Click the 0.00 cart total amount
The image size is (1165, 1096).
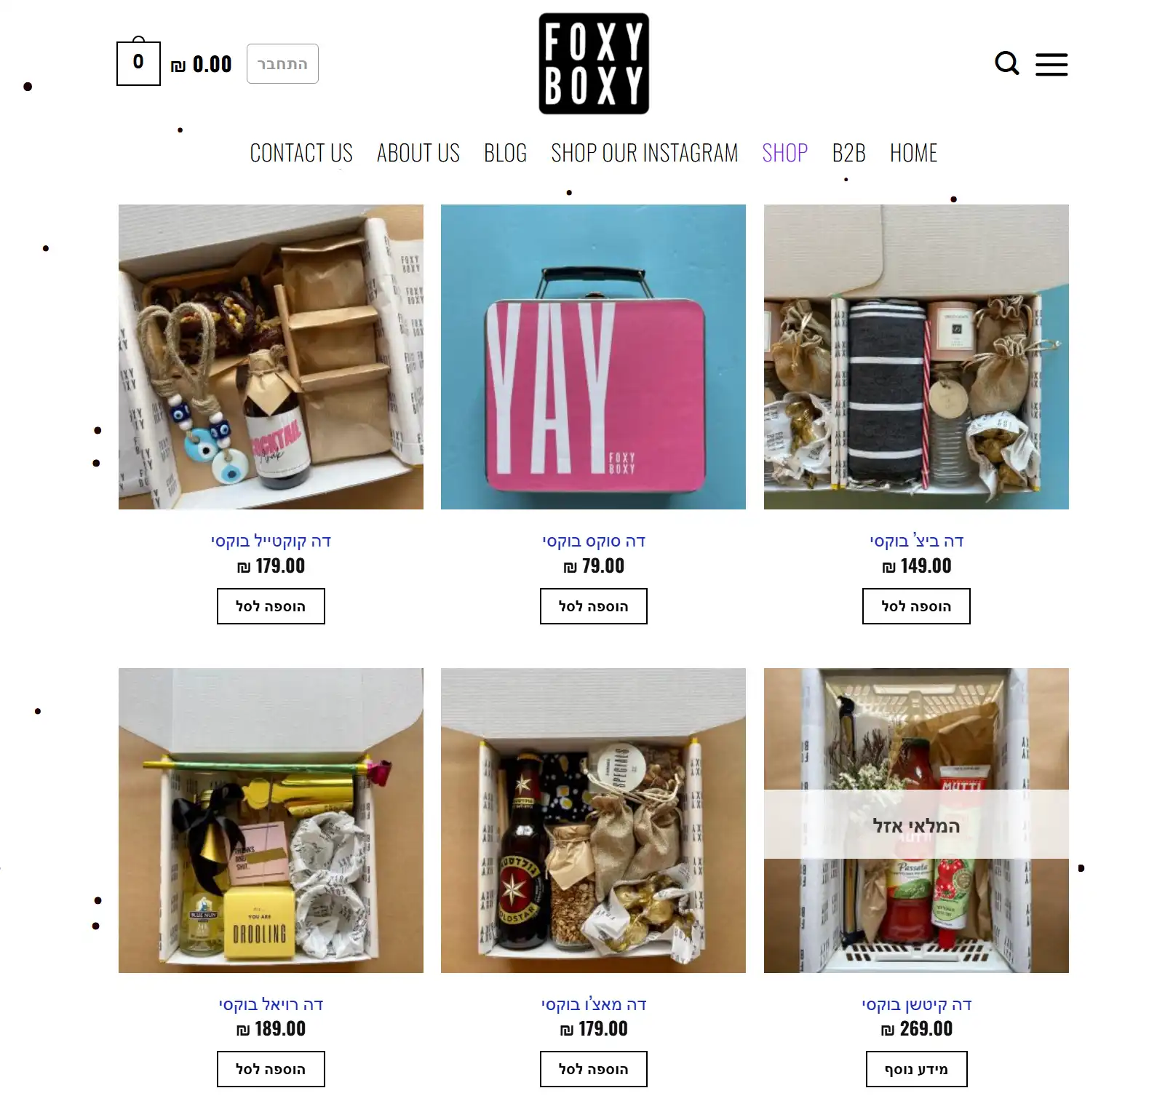tap(202, 65)
